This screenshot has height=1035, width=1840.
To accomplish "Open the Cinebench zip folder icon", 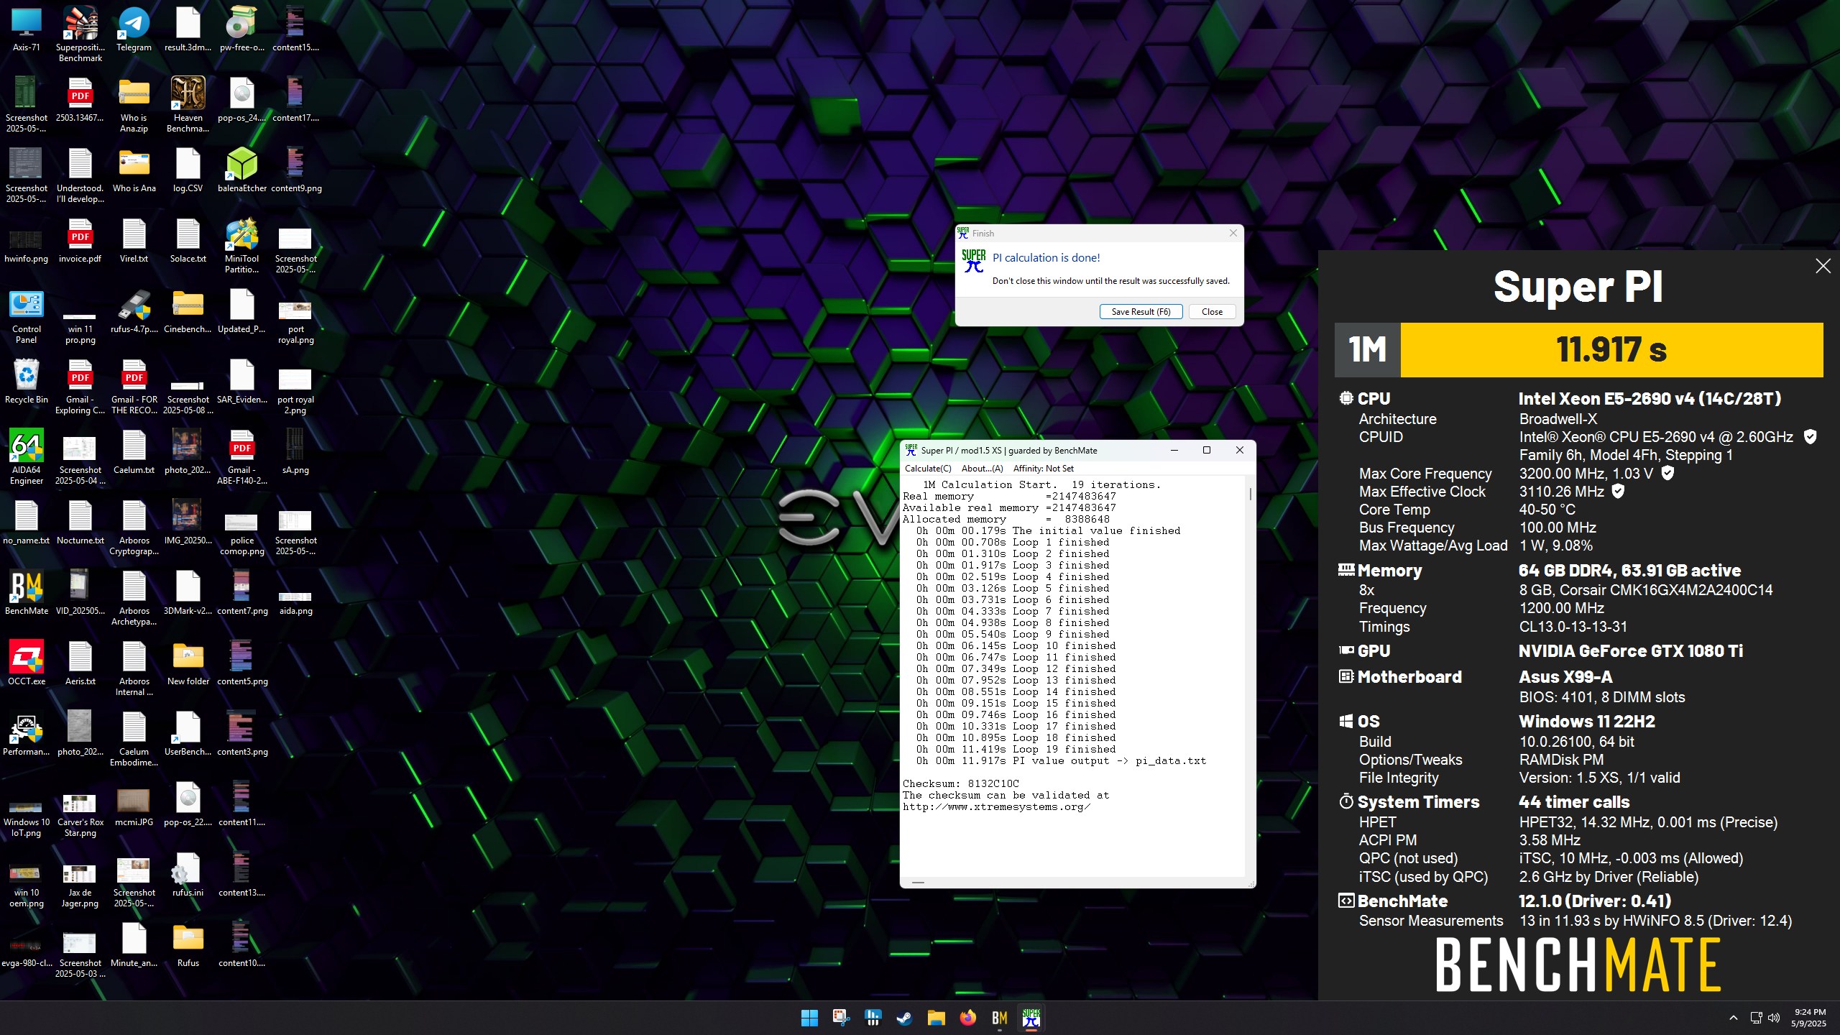I will pyautogui.click(x=188, y=311).
